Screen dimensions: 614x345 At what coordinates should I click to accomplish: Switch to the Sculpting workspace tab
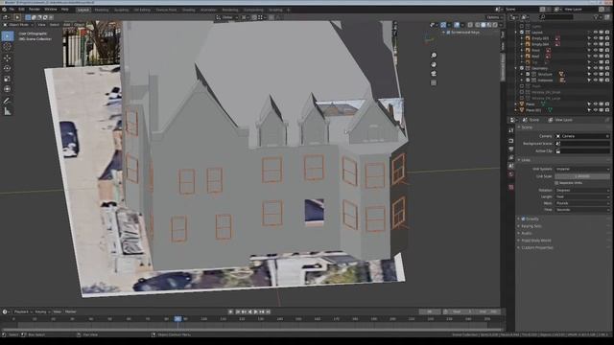click(122, 10)
